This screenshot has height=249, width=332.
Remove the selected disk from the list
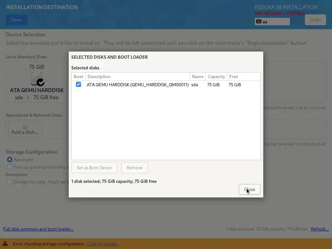coord(135,168)
